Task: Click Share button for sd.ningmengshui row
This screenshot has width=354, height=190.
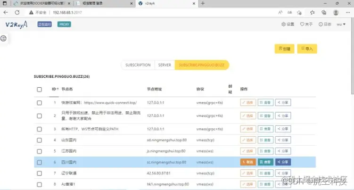Action: 283,140
